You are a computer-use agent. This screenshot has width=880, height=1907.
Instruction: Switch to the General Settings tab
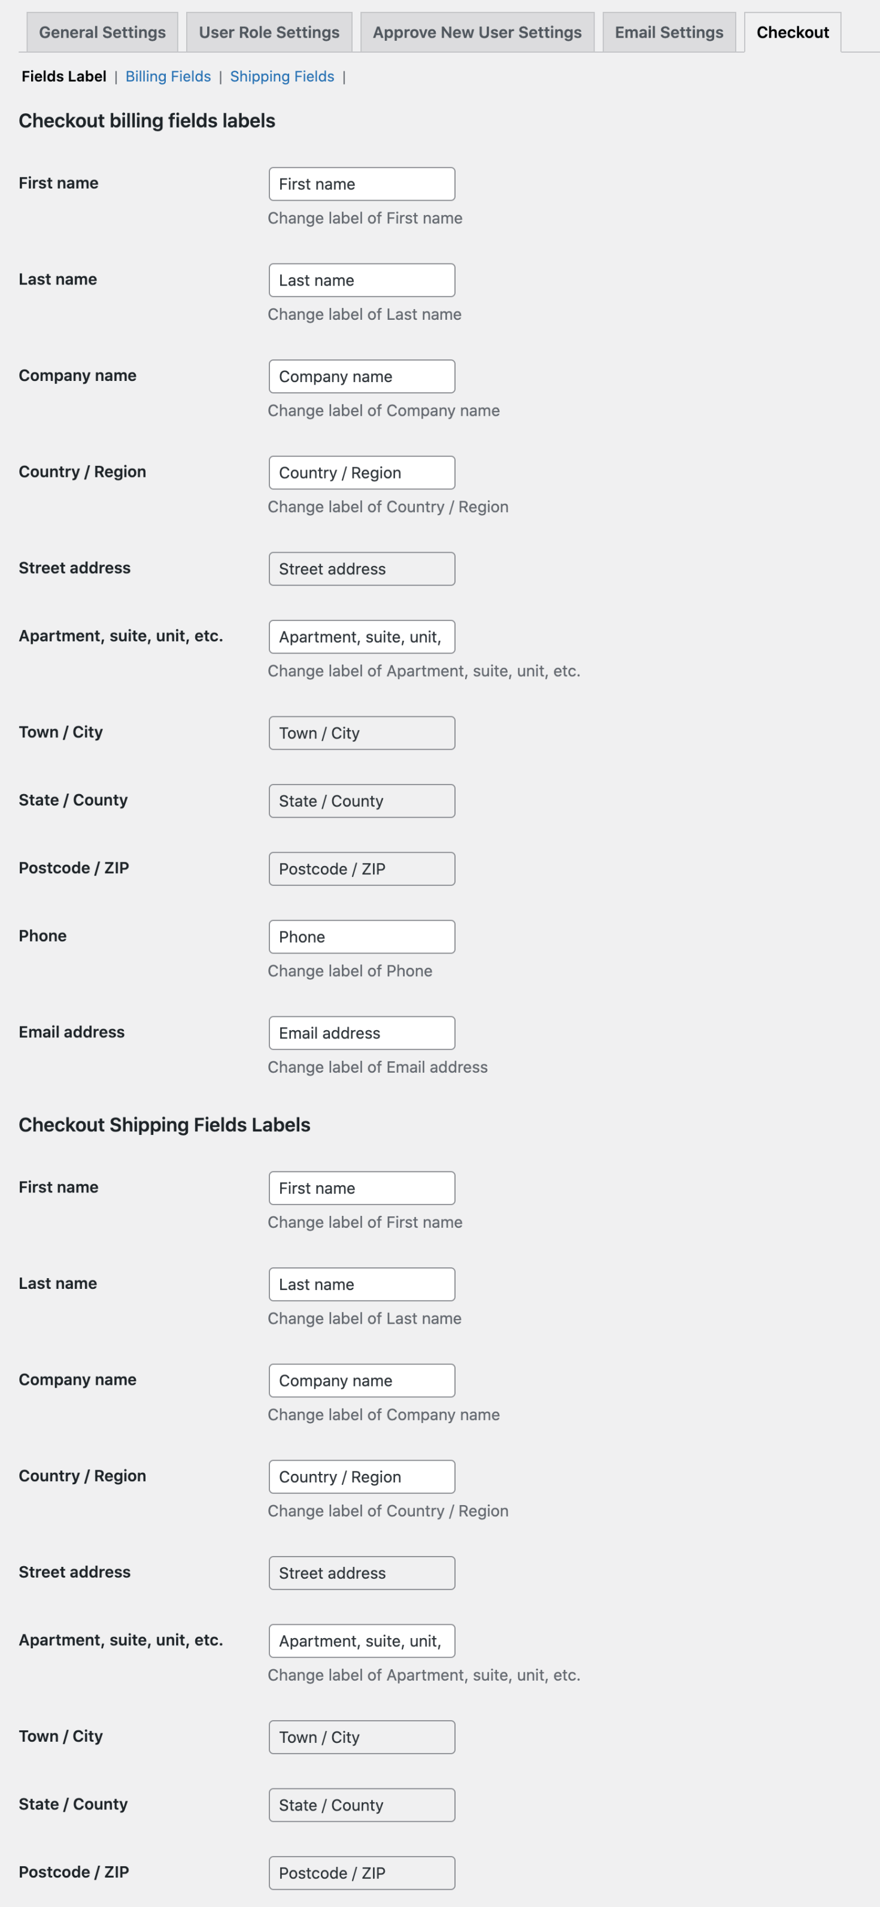coord(101,32)
